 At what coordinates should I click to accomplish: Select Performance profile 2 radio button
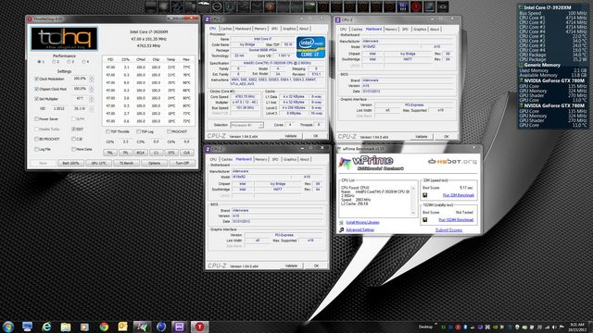[54, 62]
